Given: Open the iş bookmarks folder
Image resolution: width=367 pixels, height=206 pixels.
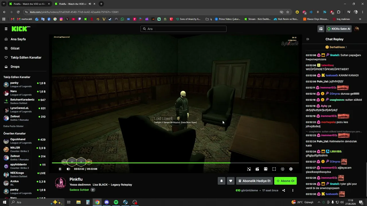Looking at the screenshot, I should (x=209, y=19).
